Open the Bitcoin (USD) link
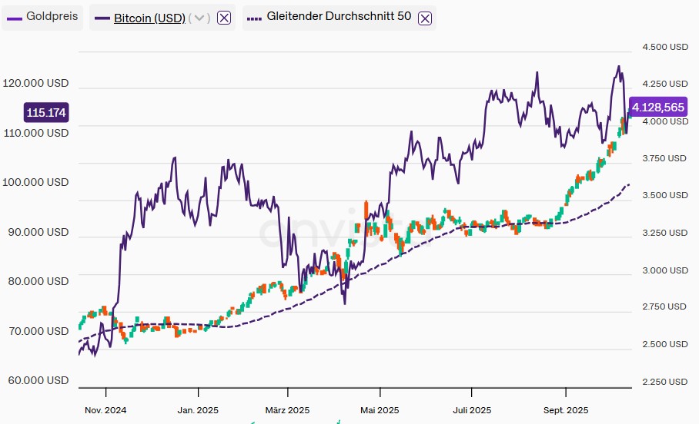The width and height of the screenshot is (699, 424). click(149, 18)
